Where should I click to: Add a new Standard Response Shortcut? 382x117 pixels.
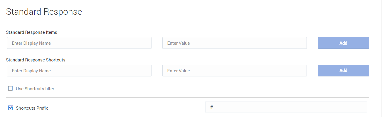[344, 71]
